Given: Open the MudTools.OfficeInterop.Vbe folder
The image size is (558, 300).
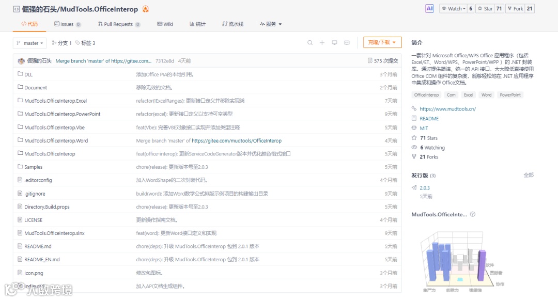Looking at the screenshot, I should click(54, 127).
